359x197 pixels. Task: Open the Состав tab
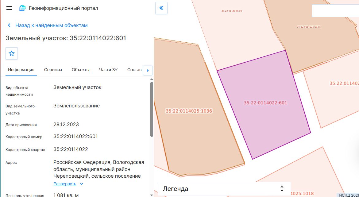(134, 70)
